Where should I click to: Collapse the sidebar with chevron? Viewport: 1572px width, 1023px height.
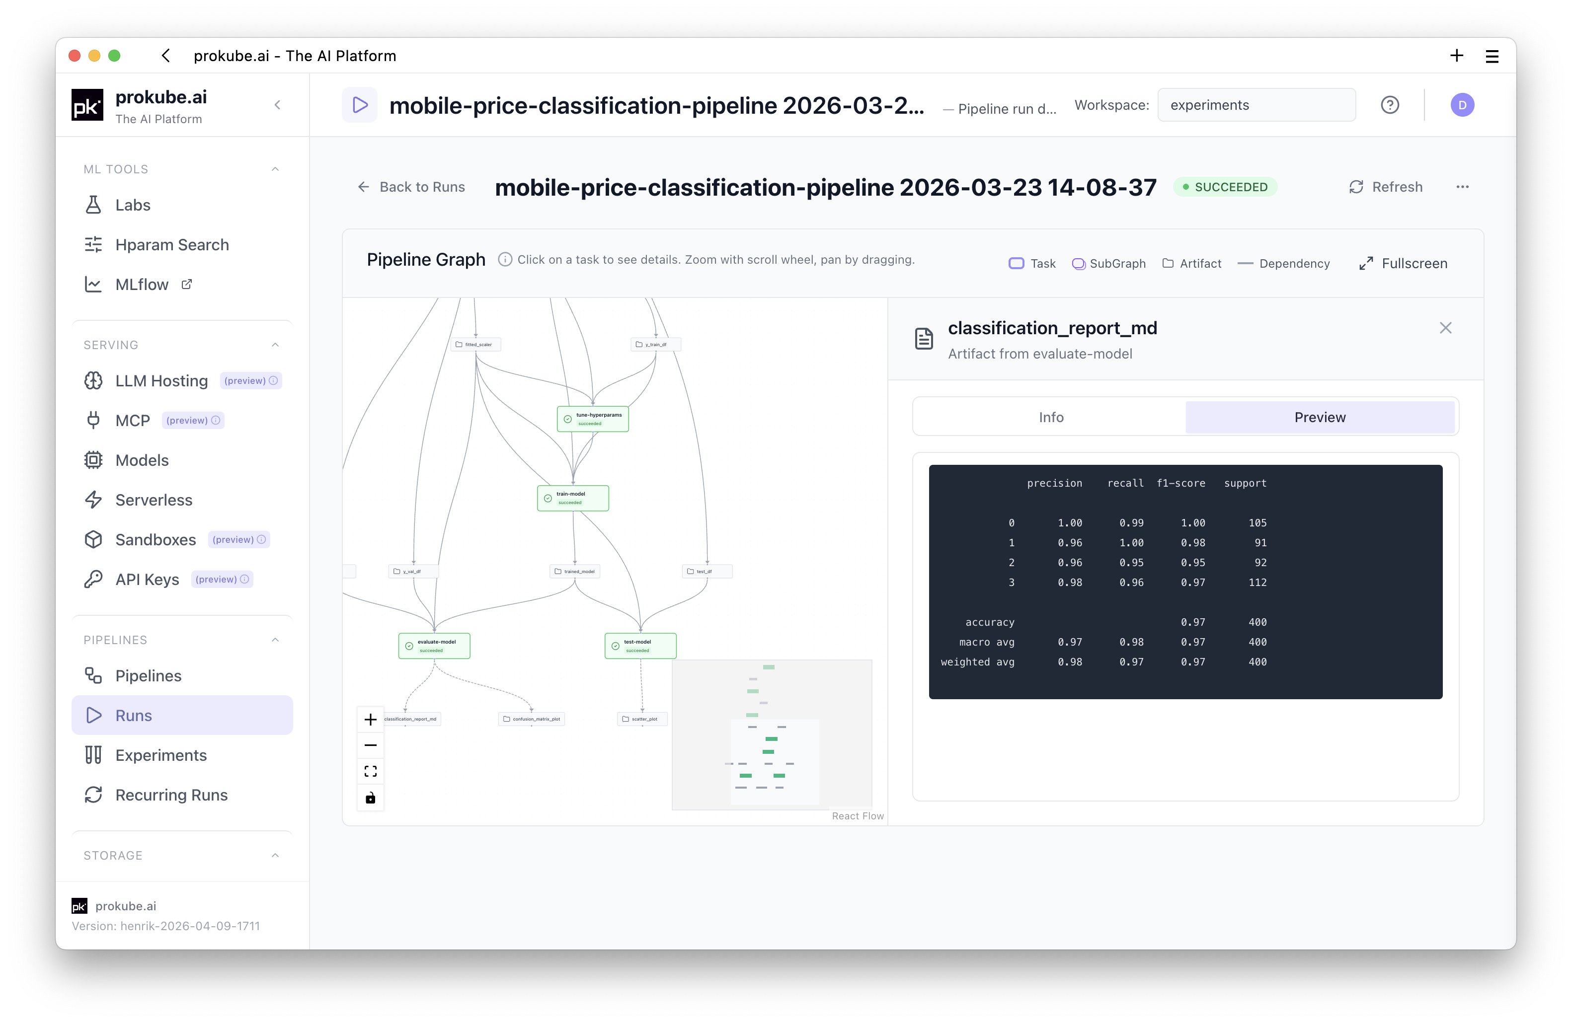(x=277, y=105)
